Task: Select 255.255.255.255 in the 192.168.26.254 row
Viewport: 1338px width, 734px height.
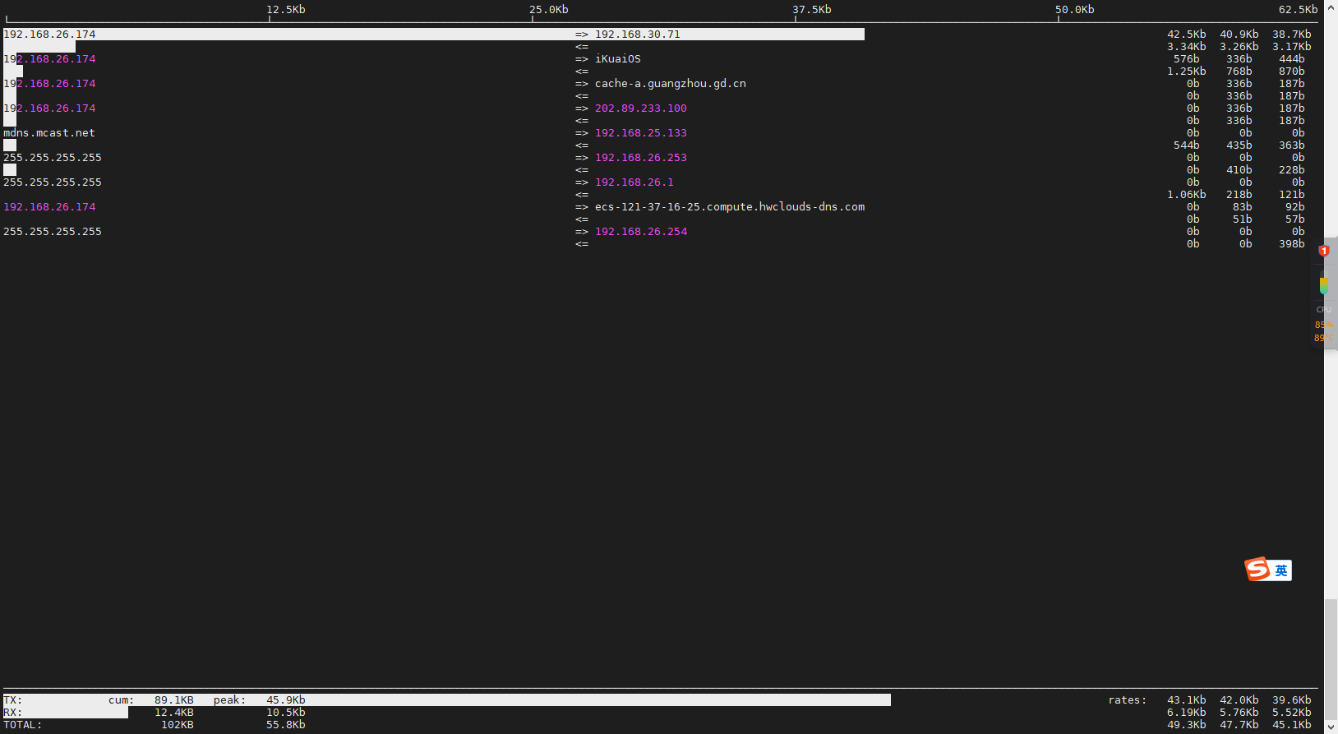Action: pyautogui.click(x=53, y=231)
